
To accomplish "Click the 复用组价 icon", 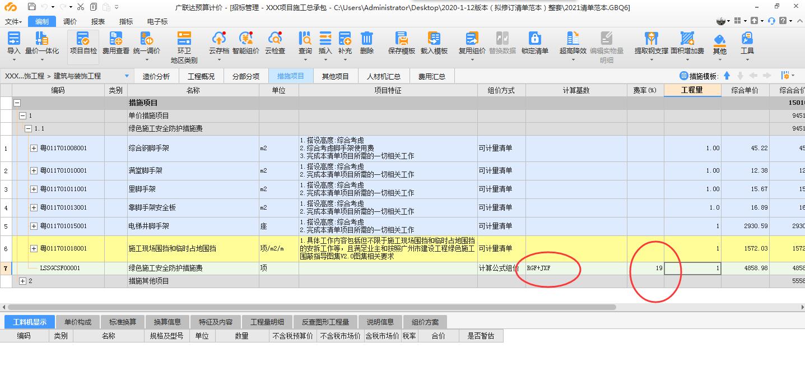I will [x=472, y=38].
